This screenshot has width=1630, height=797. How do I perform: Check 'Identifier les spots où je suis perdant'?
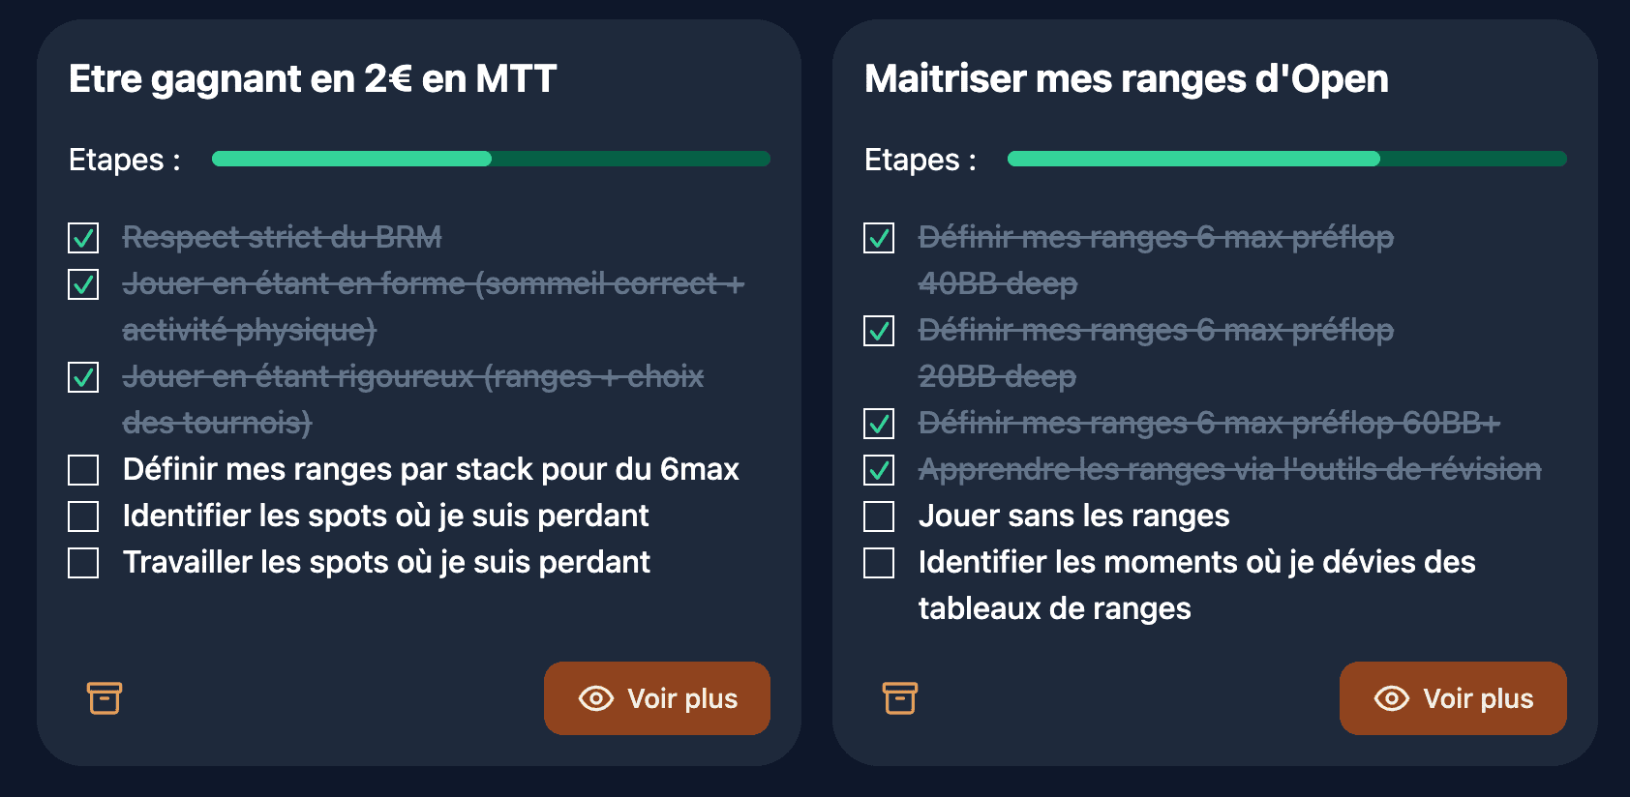tap(82, 516)
